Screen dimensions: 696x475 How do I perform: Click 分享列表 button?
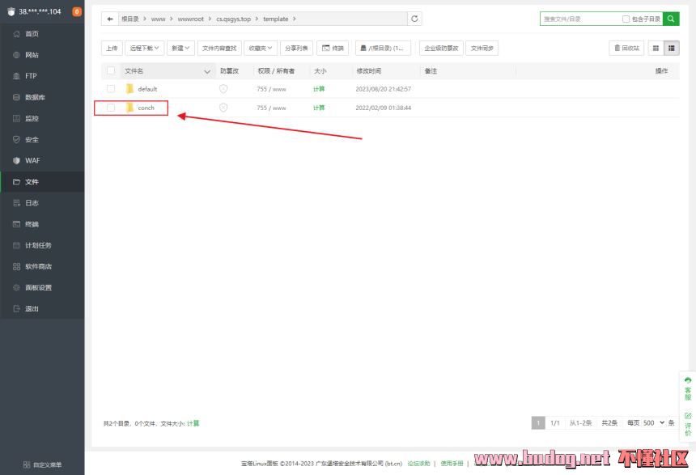click(296, 48)
